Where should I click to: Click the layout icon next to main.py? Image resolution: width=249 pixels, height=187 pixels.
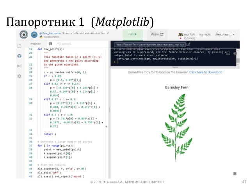coord(50,44)
